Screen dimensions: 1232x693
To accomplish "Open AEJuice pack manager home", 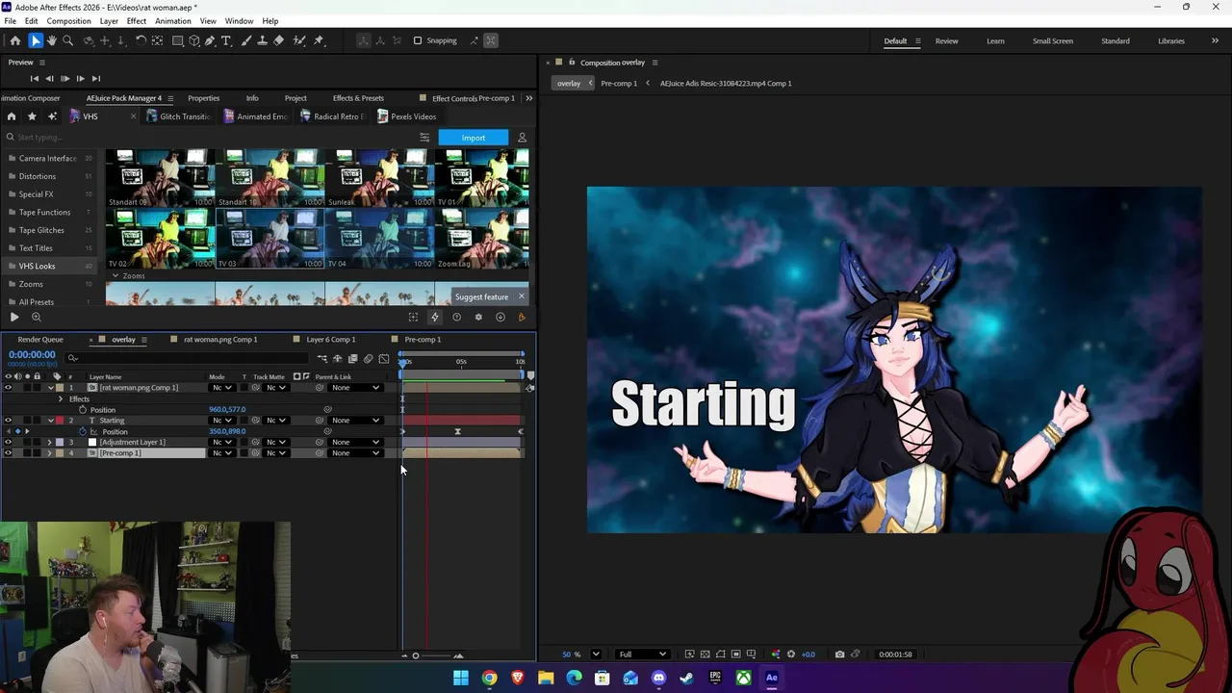I will tap(12, 116).
